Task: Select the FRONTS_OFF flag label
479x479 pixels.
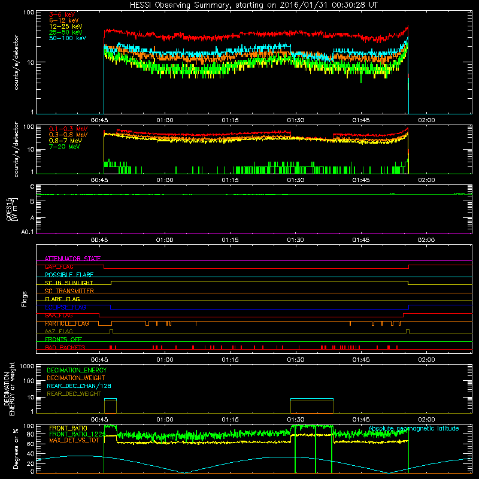Action: point(63,339)
